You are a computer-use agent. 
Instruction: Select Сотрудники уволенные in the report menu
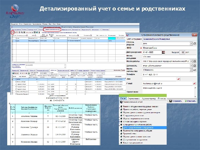(133, 116)
